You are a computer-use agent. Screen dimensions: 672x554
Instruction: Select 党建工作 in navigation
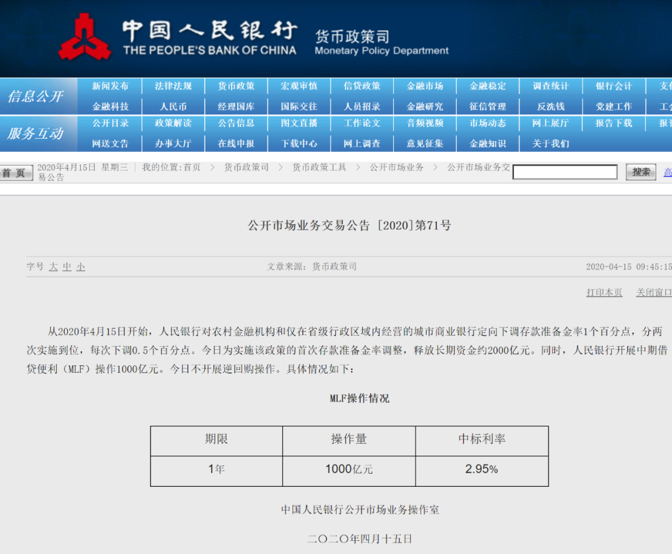tap(614, 106)
